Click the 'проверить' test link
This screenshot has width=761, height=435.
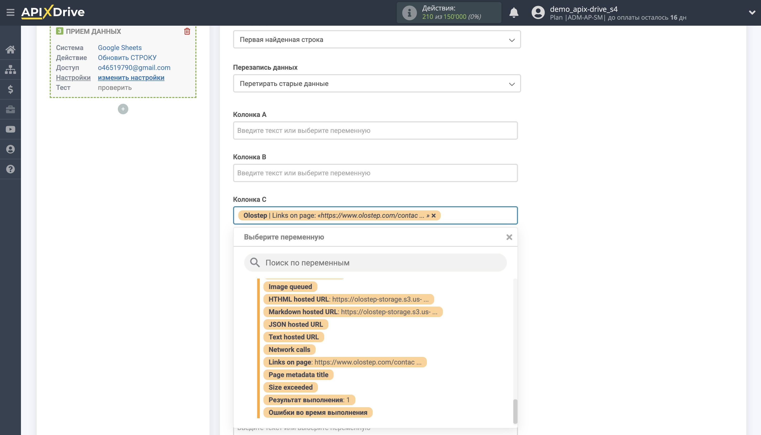pos(115,87)
